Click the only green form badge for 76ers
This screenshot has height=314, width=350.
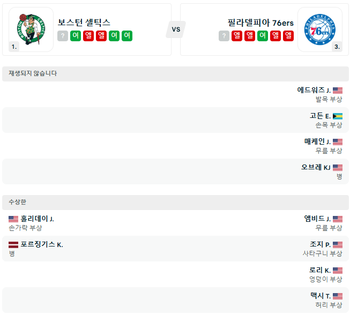click(x=263, y=36)
